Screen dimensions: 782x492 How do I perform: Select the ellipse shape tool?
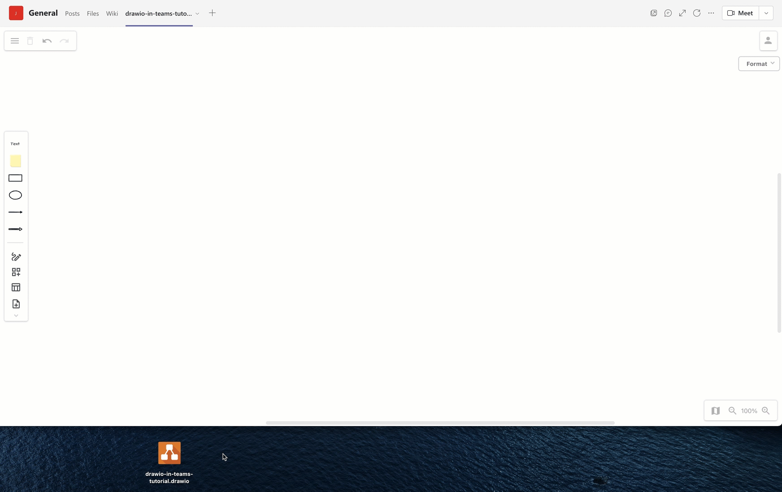point(15,195)
